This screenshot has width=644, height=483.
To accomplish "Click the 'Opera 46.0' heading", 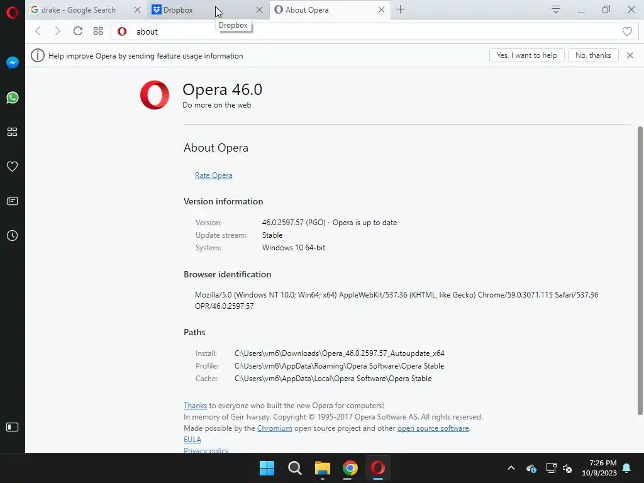I will tap(222, 89).
